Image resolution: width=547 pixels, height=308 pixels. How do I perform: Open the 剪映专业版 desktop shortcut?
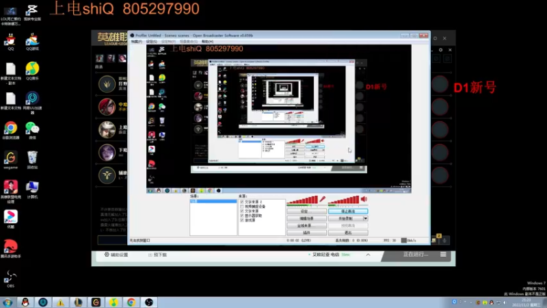[x=32, y=12]
